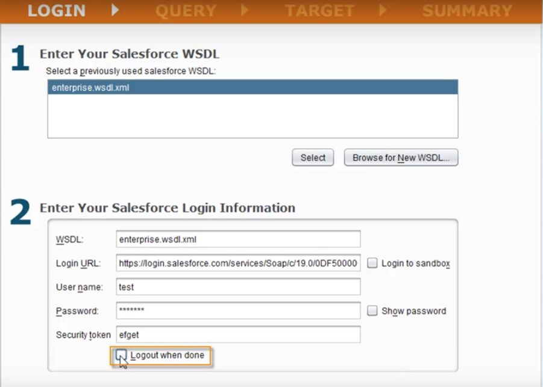Click the Security token field

[x=238, y=335]
